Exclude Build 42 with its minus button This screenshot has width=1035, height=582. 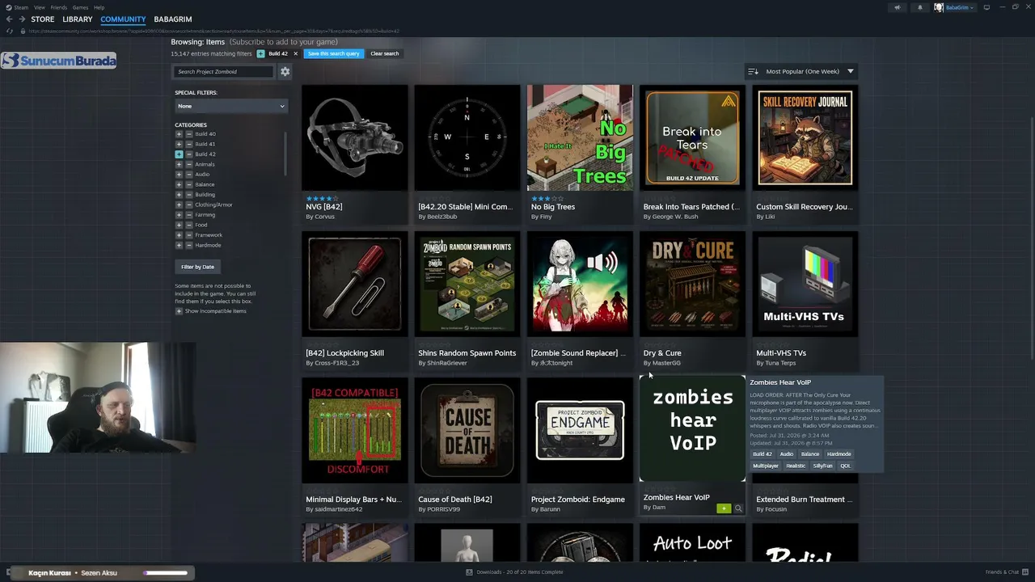click(189, 154)
